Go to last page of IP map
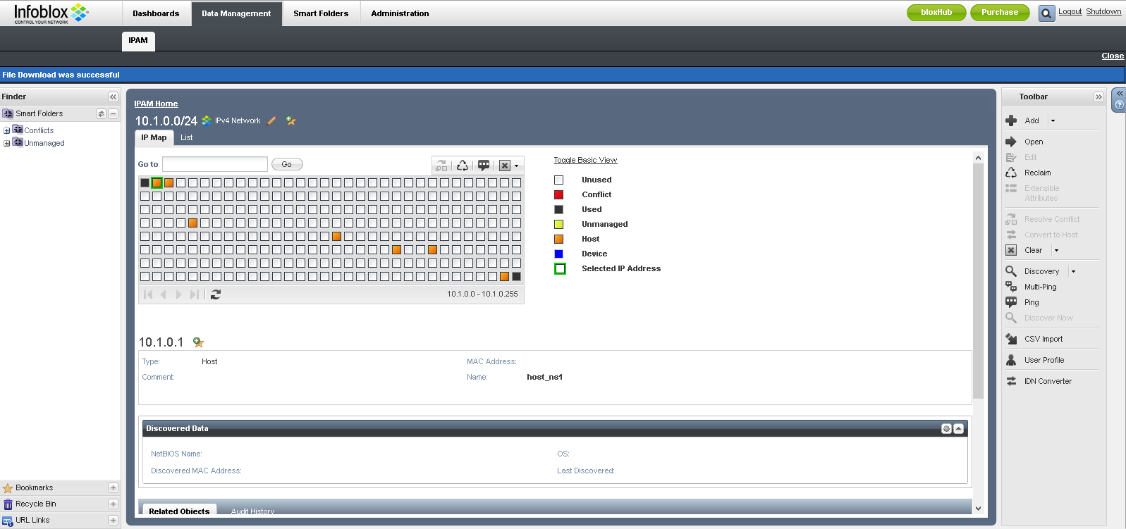1126x529 pixels. (195, 294)
